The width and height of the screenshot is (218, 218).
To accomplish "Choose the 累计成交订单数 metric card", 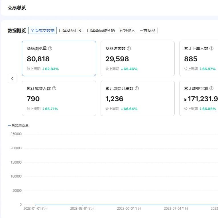I will [x=137, y=98].
